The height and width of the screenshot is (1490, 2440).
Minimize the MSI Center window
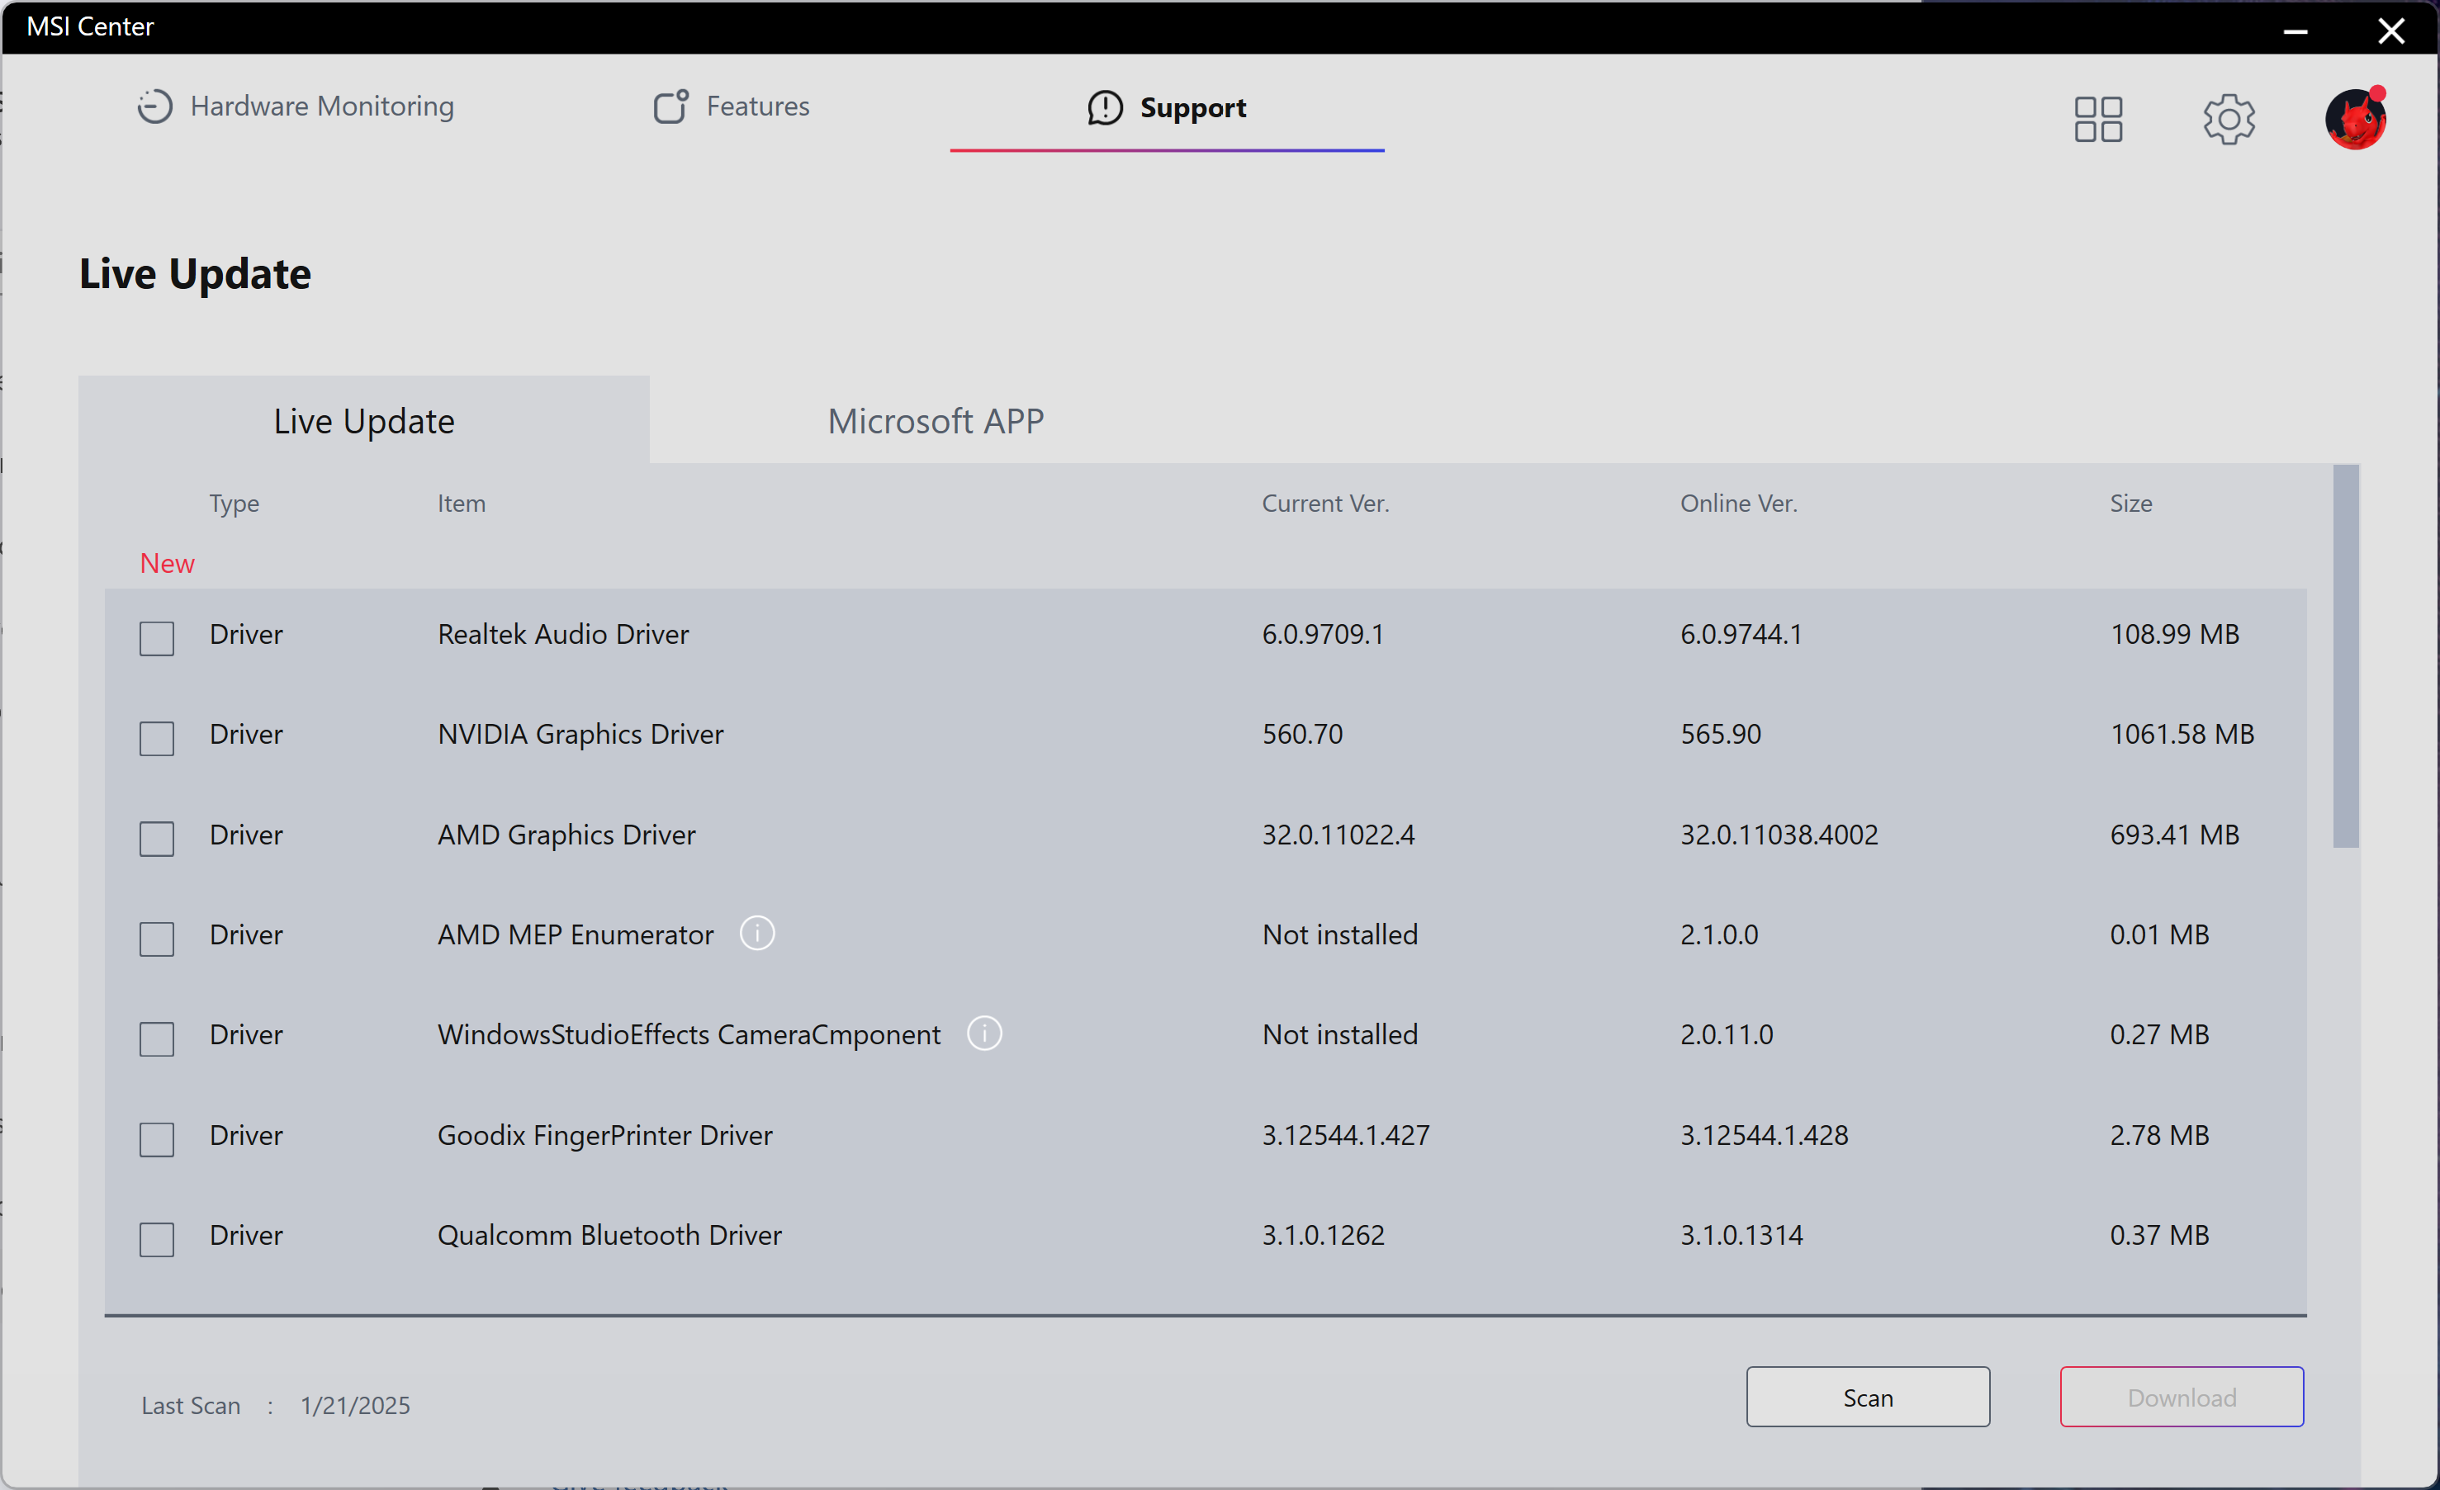pos(2295,31)
